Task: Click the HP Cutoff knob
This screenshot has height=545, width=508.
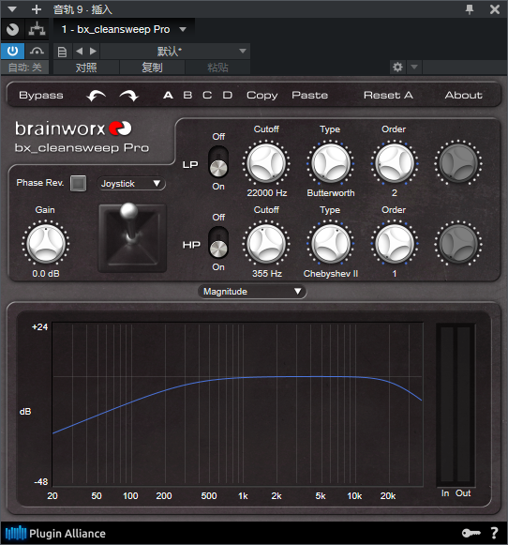Action: click(x=266, y=244)
